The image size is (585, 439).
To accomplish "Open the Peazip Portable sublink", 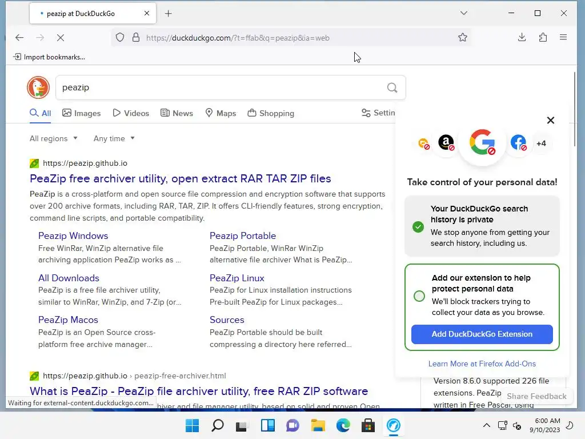I will click(242, 236).
